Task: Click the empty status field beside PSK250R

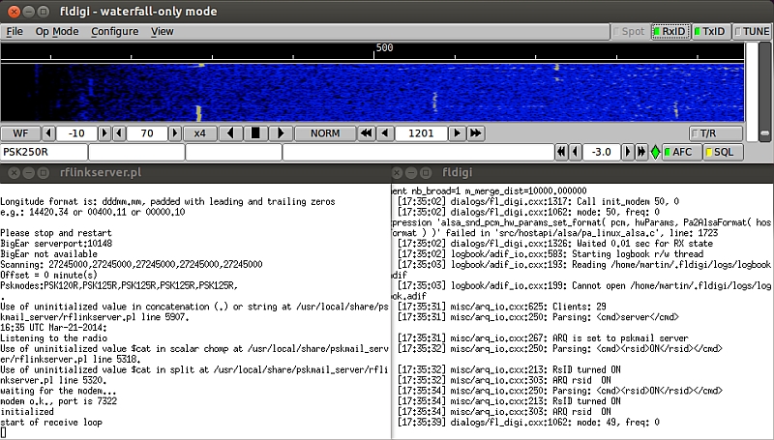Action: [136, 152]
